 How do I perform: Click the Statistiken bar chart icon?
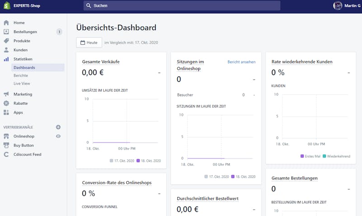6,59
